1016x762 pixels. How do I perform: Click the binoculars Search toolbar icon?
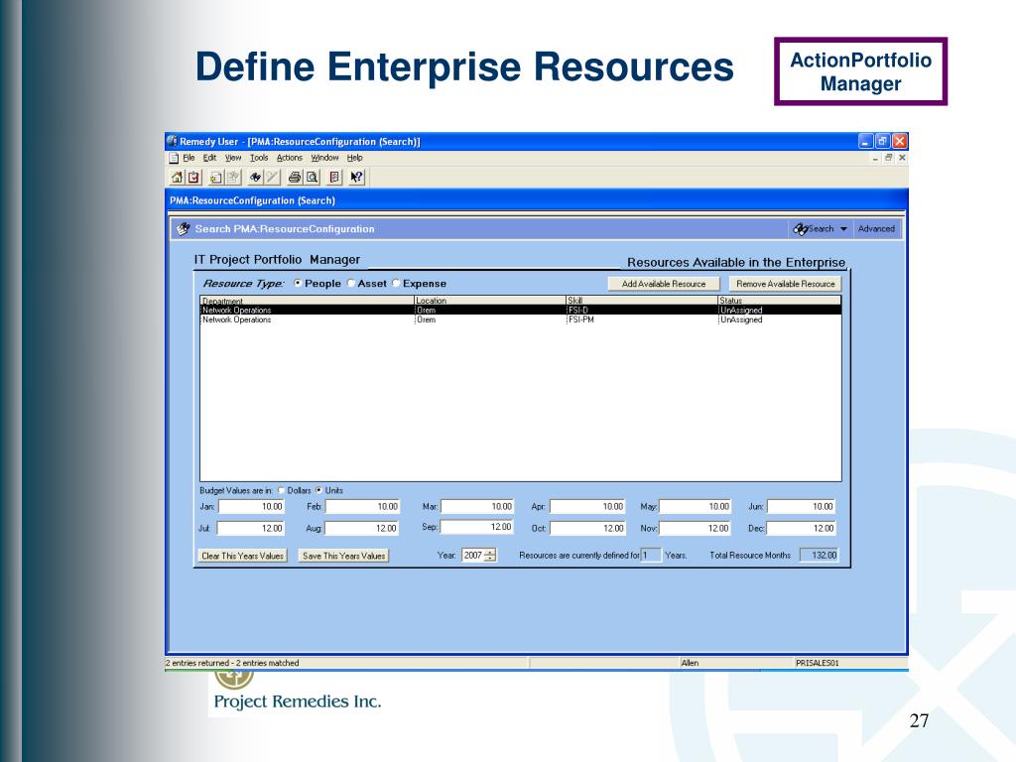tap(256, 177)
